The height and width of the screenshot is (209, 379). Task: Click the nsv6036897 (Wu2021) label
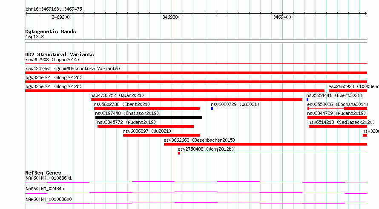pos(147,131)
